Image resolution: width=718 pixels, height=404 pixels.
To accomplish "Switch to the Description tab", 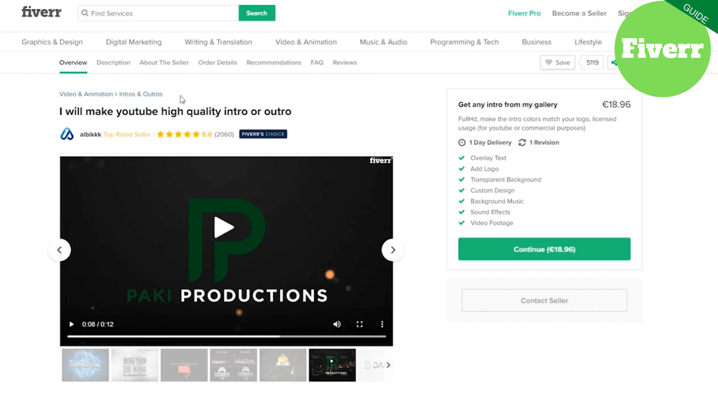I will point(113,62).
